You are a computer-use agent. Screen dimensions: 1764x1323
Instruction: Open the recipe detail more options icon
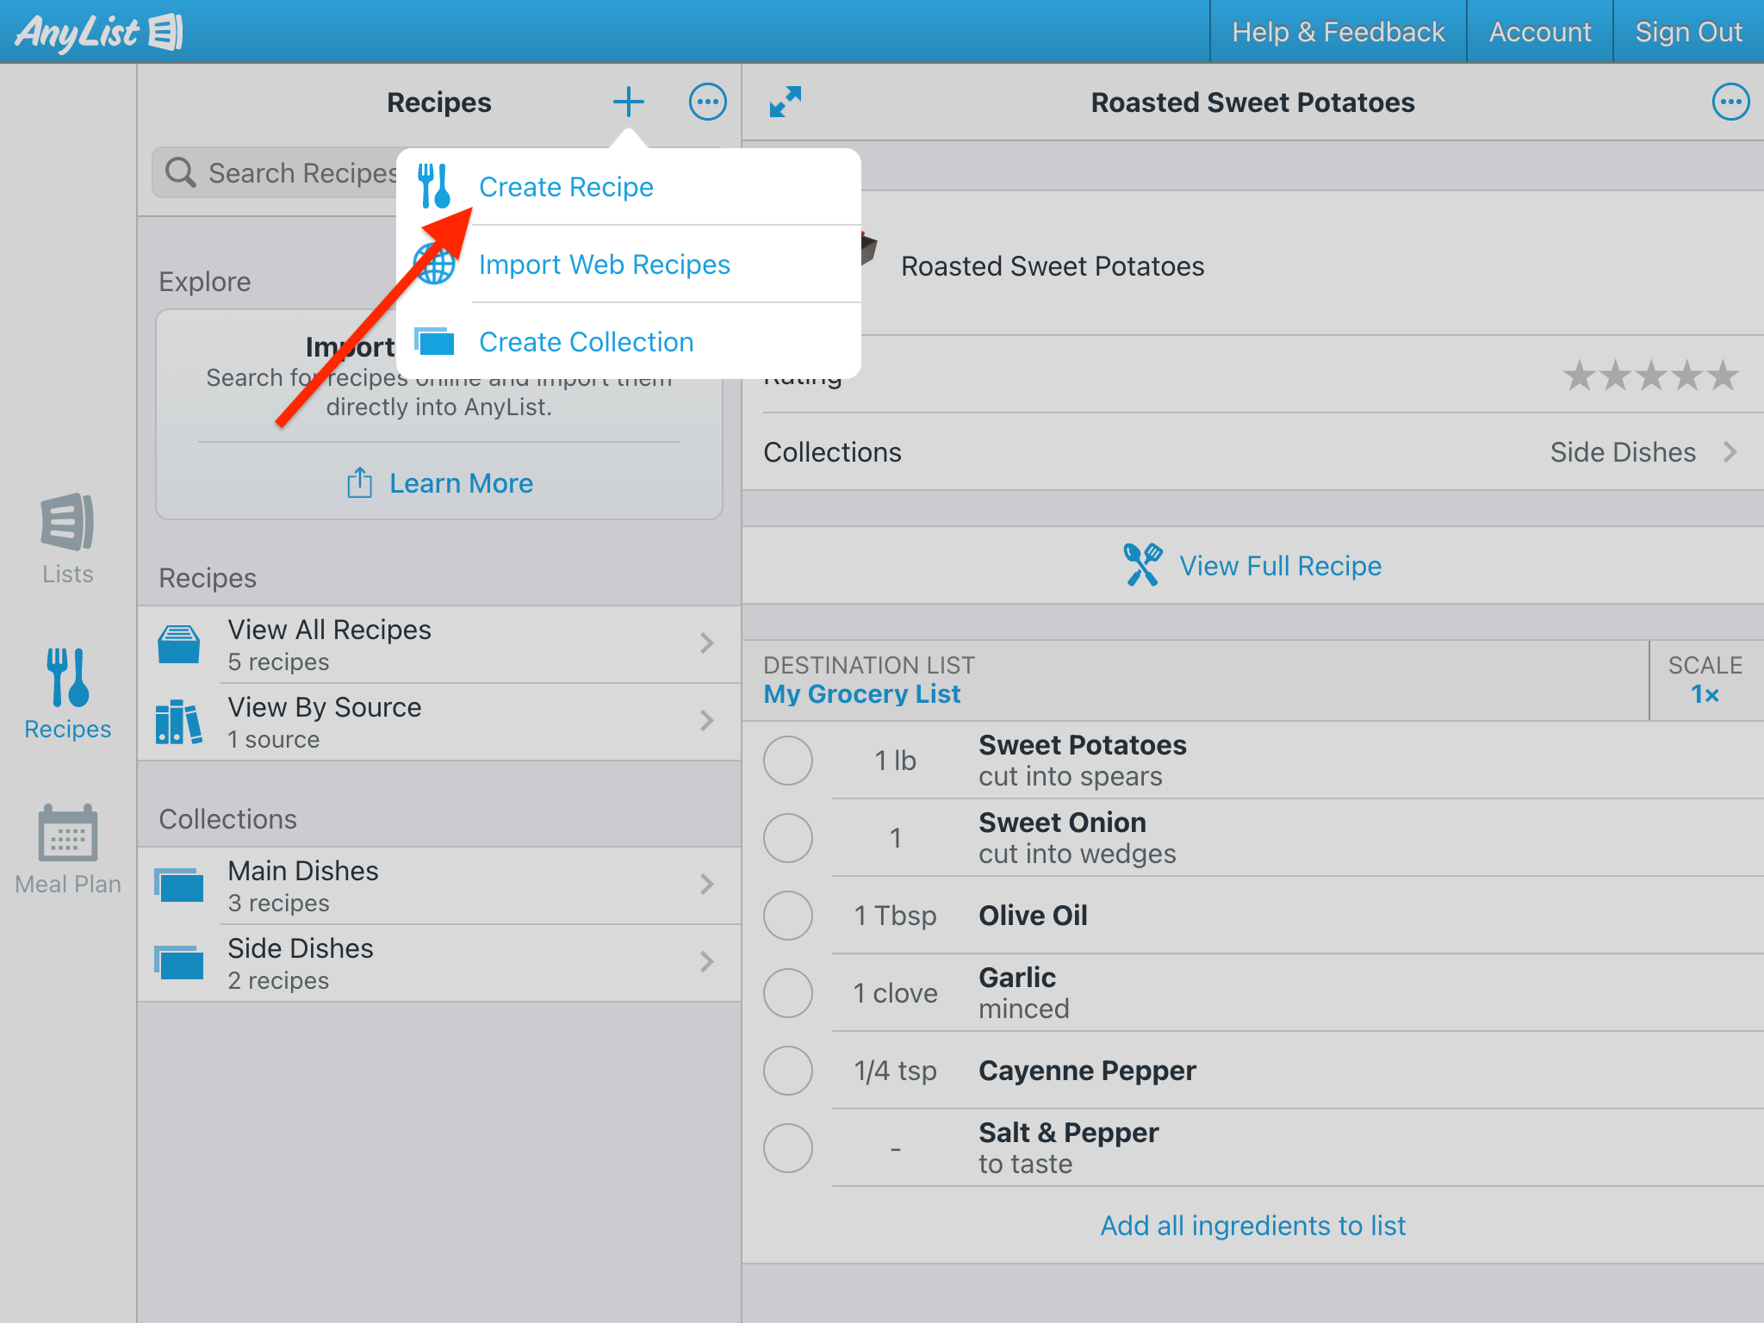[x=1730, y=102]
